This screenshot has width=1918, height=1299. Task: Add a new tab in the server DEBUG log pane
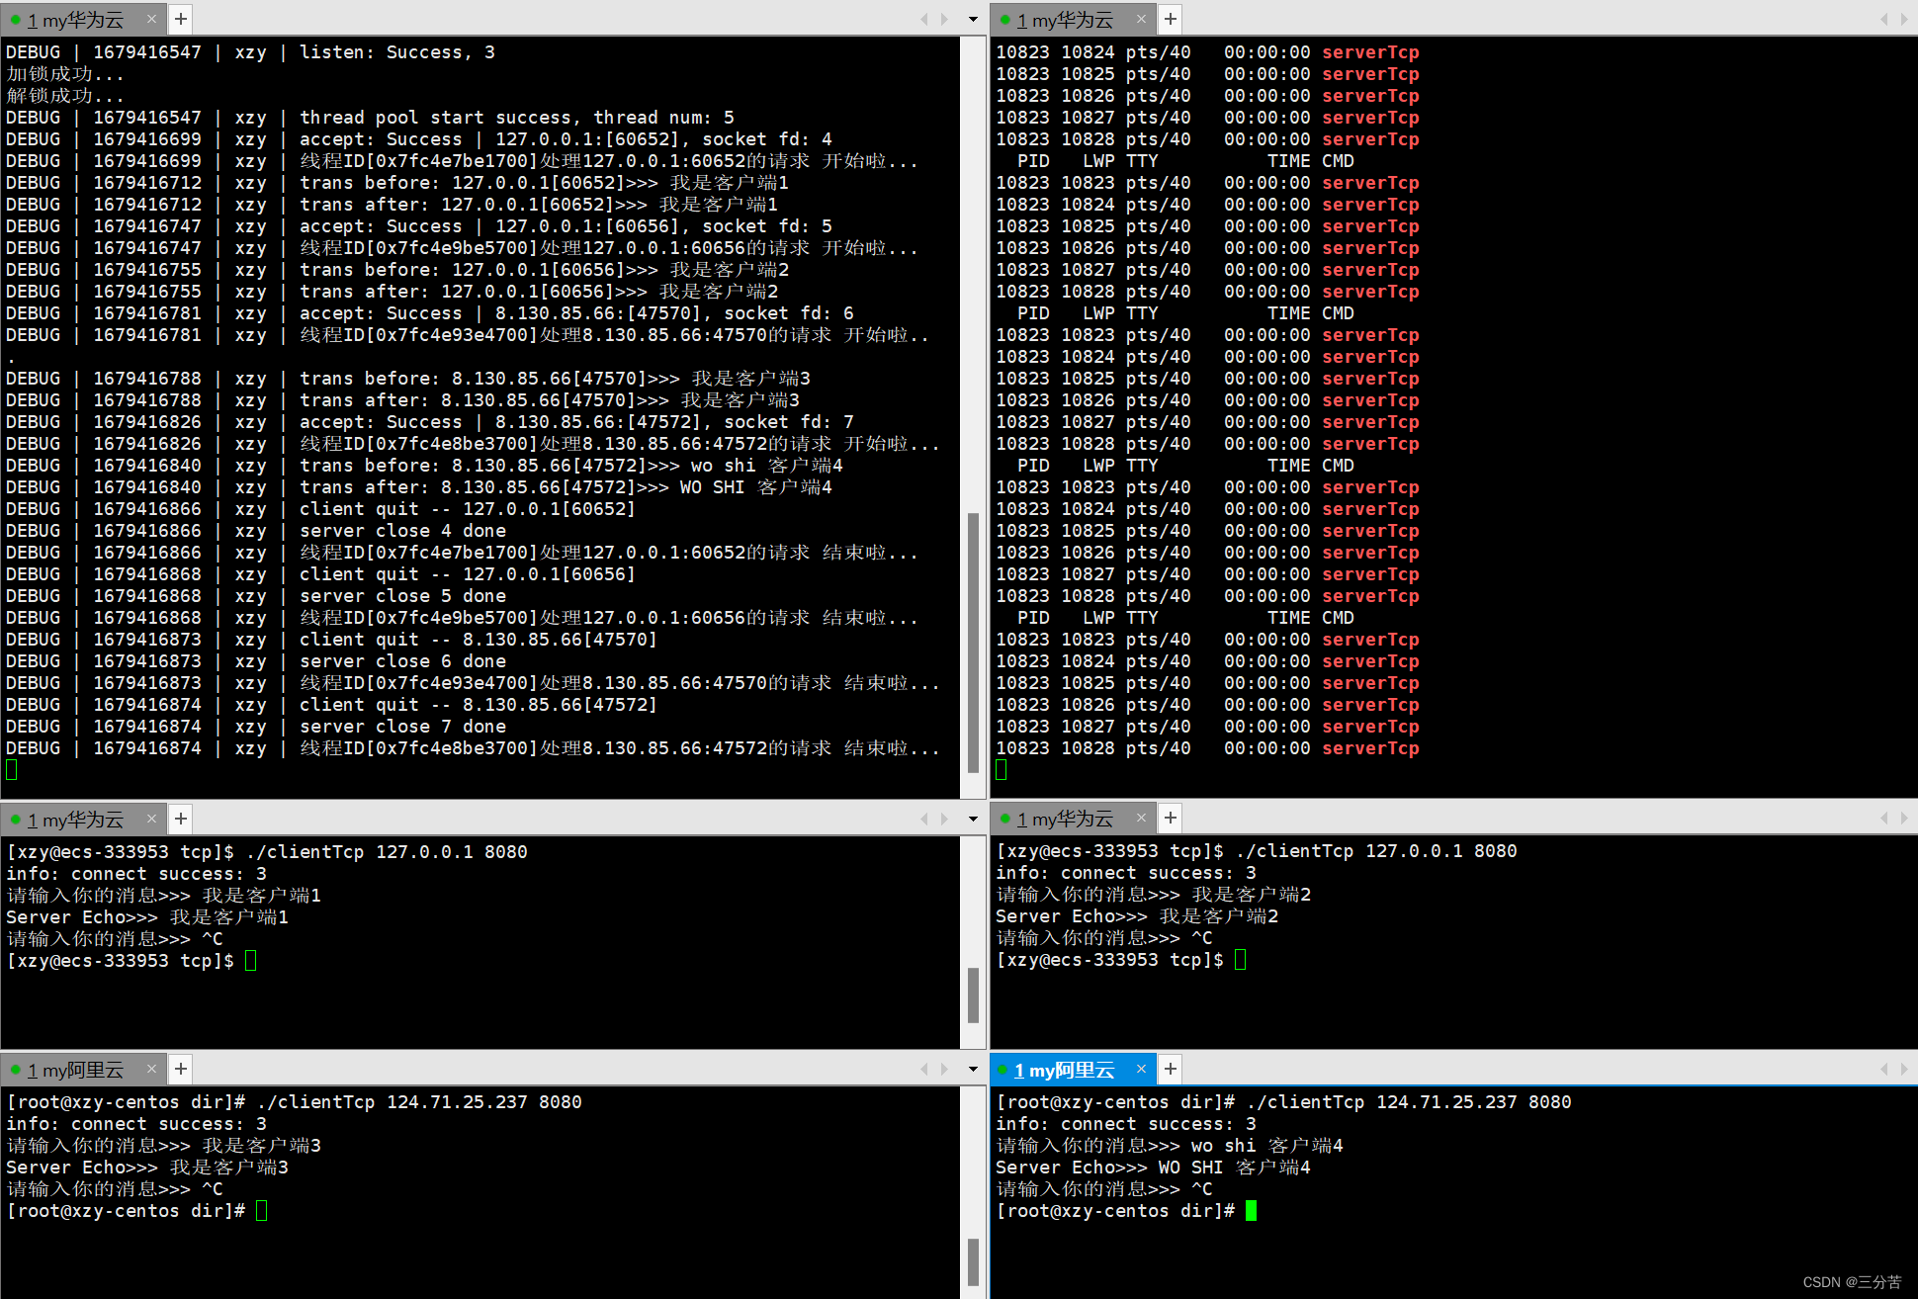tap(181, 19)
